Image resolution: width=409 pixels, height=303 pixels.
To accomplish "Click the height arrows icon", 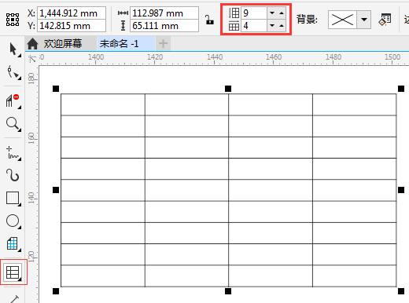I will click(123, 26).
